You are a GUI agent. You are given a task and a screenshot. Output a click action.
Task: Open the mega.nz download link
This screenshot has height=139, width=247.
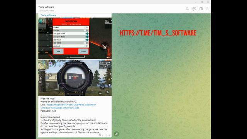point(69,106)
